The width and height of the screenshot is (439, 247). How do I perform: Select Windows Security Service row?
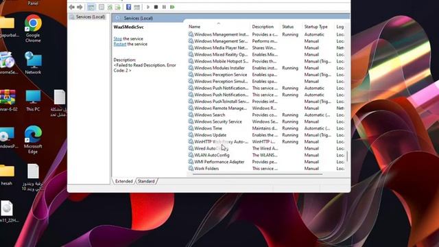(265, 121)
